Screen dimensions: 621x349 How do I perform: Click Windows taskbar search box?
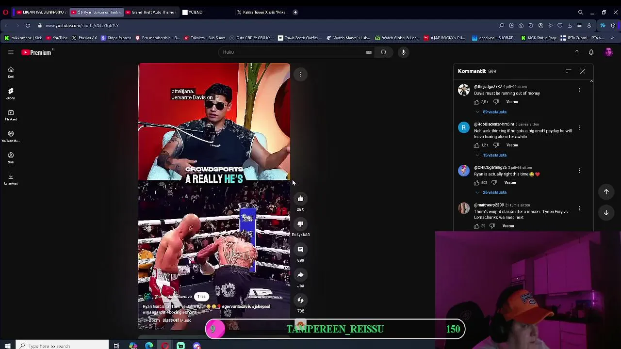coord(63,346)
